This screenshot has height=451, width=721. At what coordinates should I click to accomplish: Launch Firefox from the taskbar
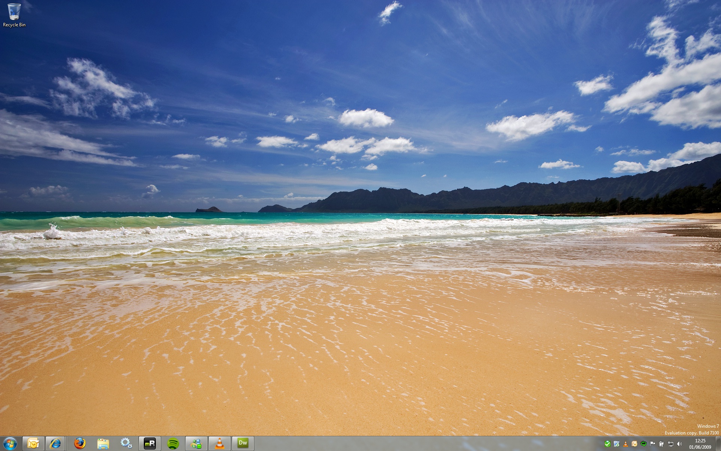80,443
